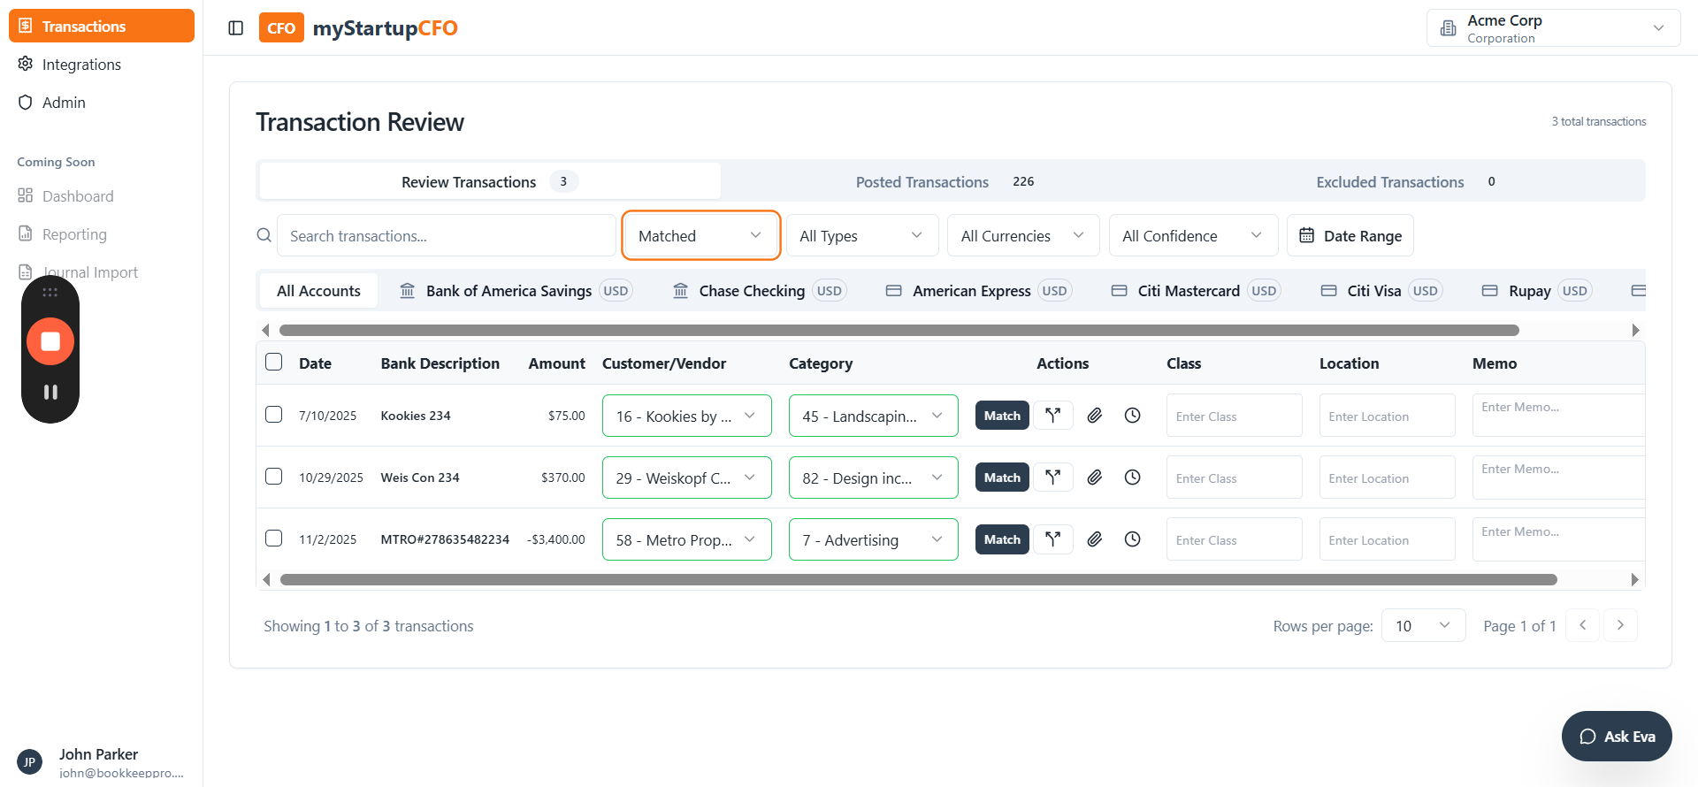Screen dimensions: 1698x787
Task: Click the sidebar collapse toggle icon
Action: tap(235, 28)
